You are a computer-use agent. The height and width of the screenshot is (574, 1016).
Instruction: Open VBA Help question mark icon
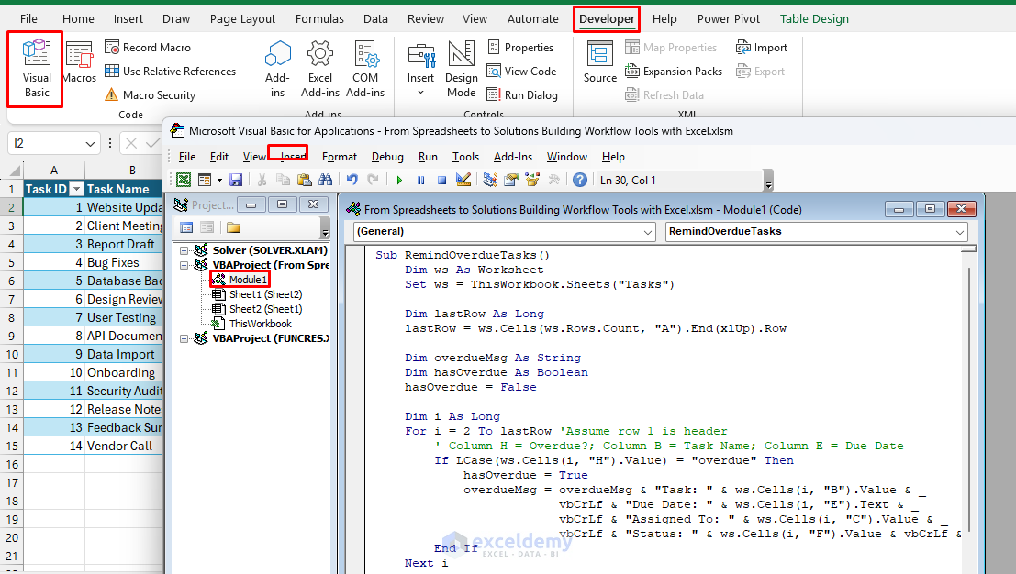(580, 180)
